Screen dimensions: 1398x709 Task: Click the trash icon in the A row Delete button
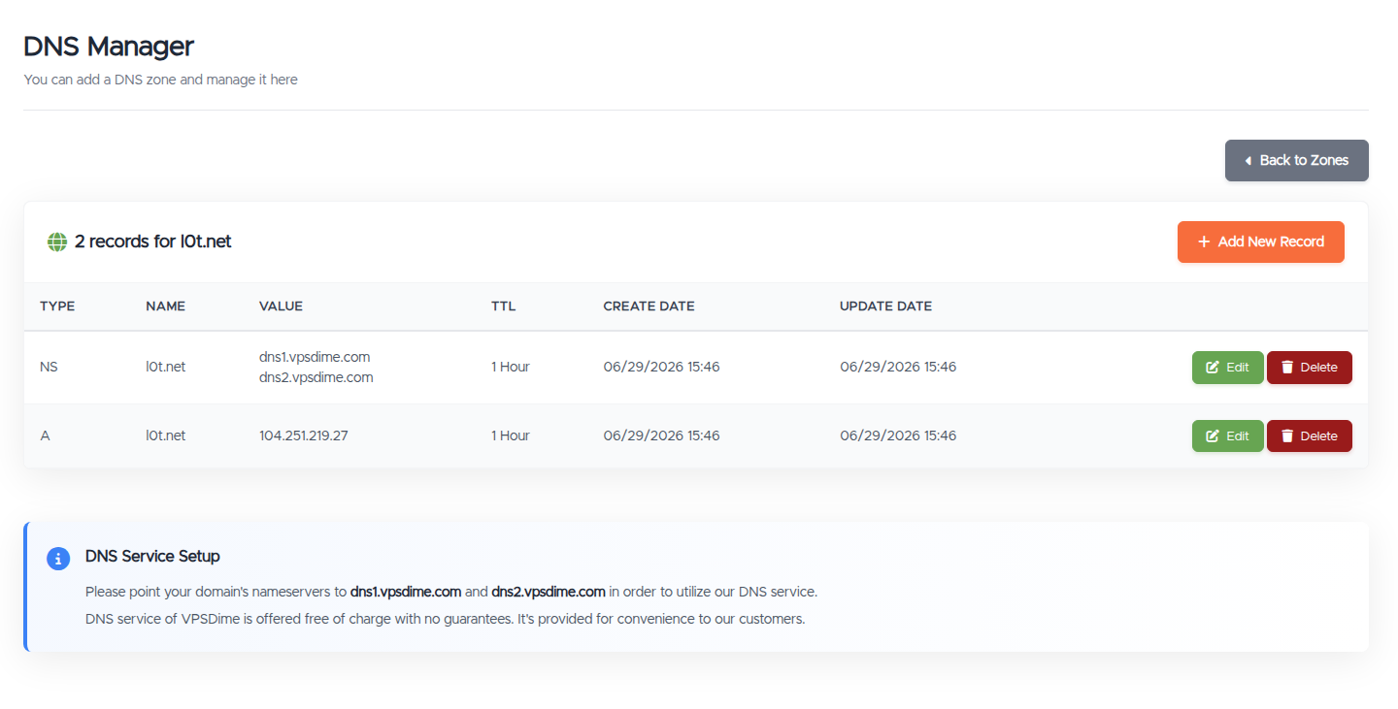pyautogui.click(x=1287, y=436)
